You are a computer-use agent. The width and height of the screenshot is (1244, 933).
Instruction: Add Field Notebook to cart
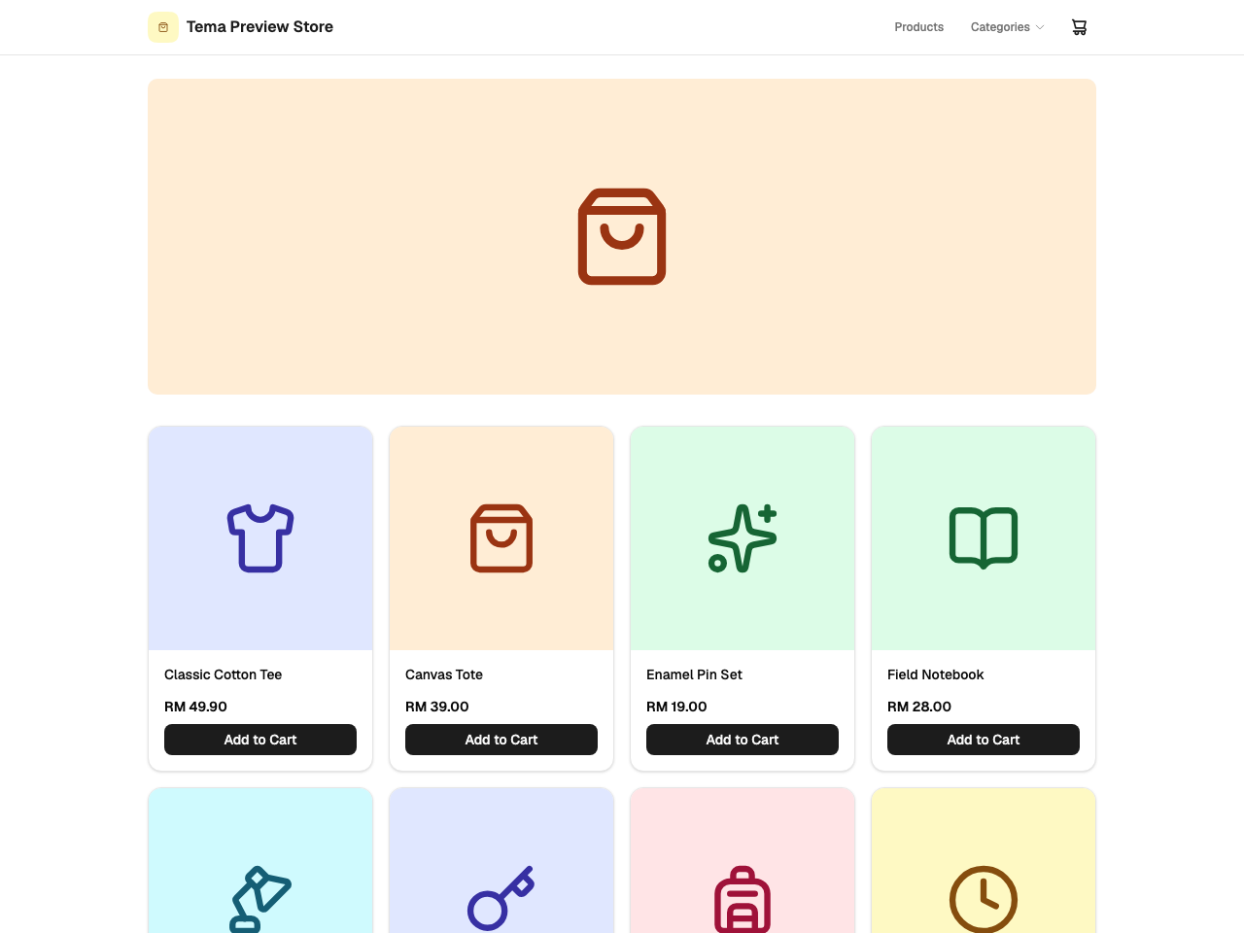click(x=984, y=740)
